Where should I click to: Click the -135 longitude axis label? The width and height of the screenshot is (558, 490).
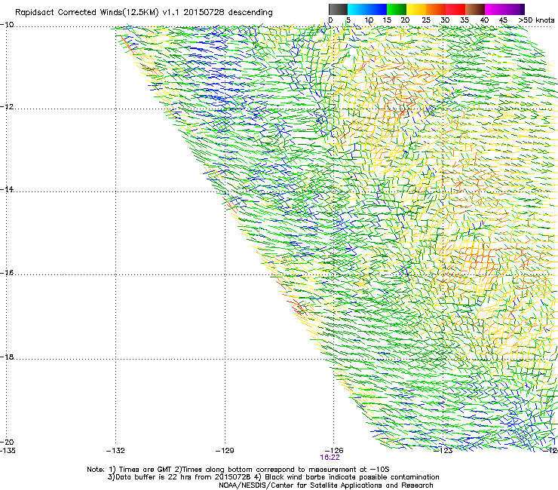click(x=8, y=451)
